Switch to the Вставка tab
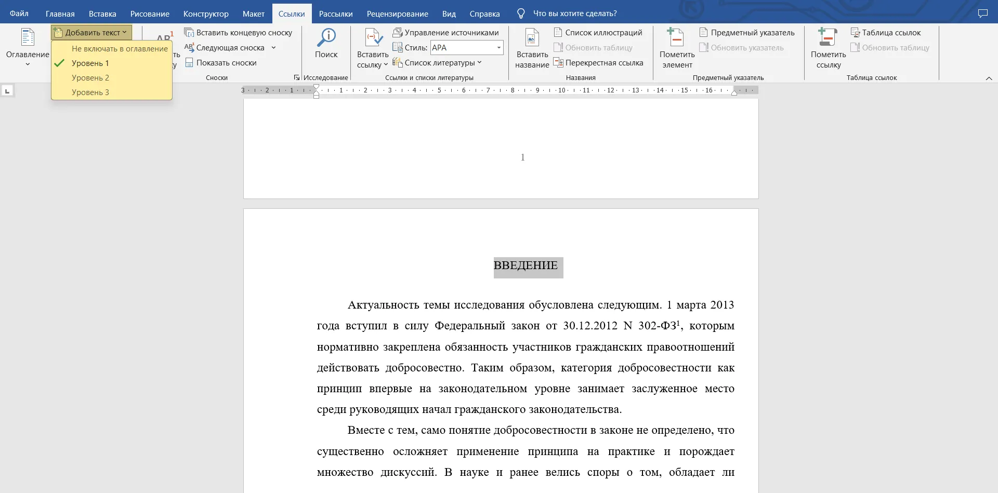Viewport: 998px width, 493px height. pyautogui.click(x=102, y=14)
